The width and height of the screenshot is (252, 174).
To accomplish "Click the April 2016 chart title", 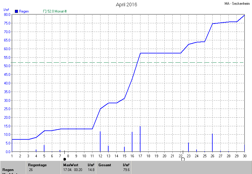I will point(126,5).
